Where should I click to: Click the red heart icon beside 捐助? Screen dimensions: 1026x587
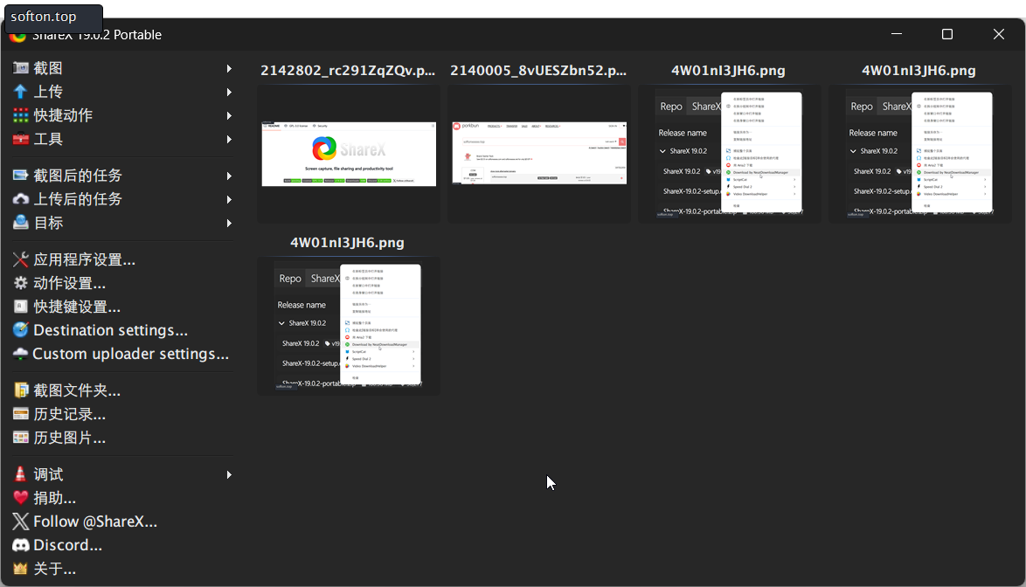tap(21, 497)
